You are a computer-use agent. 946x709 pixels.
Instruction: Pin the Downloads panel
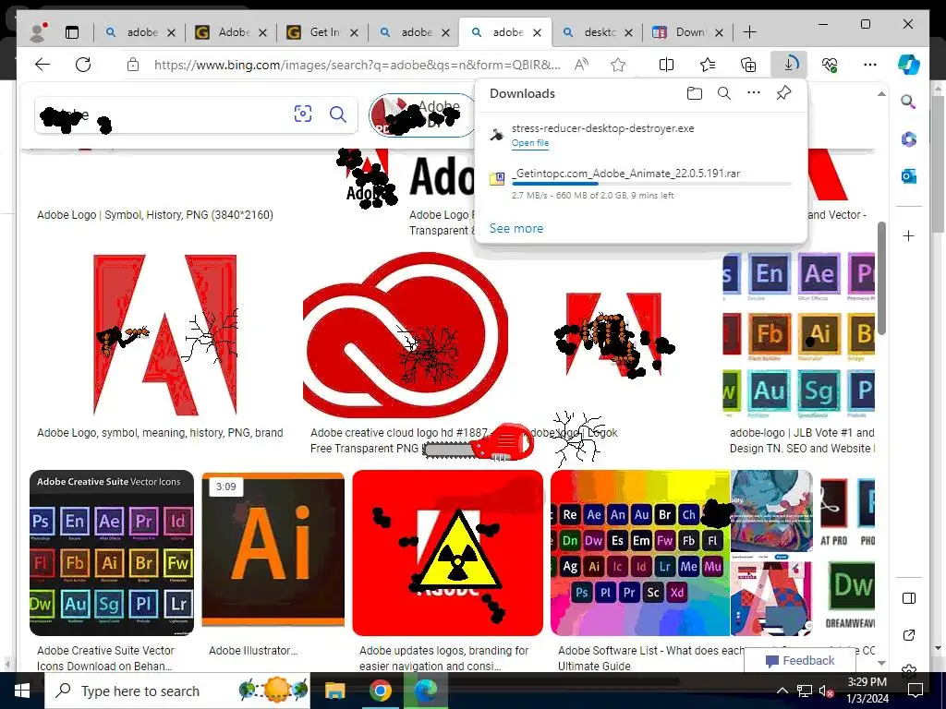click(x=783, y=93)
